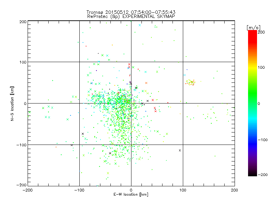This screenshot has width=276, height=207.
Task: Click the title line 'Tromsø 20150512 07:54:00-07:55:43'
Action: point(131,12)
